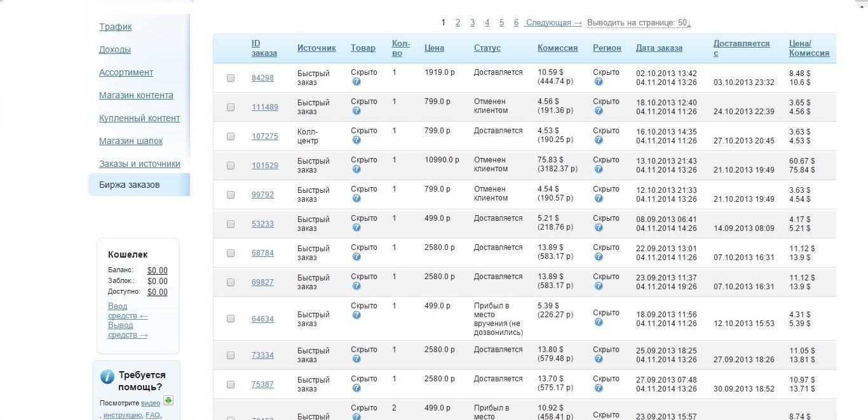The width and height of the screenshot is (868, 420).
Task: Sort table by Комиссия header
Action: click(x=557, y=48)
